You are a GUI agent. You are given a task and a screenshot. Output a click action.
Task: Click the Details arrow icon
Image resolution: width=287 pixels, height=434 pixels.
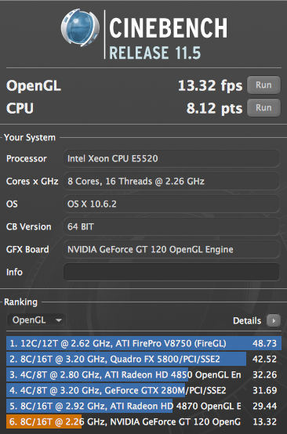tap(274, 320)
